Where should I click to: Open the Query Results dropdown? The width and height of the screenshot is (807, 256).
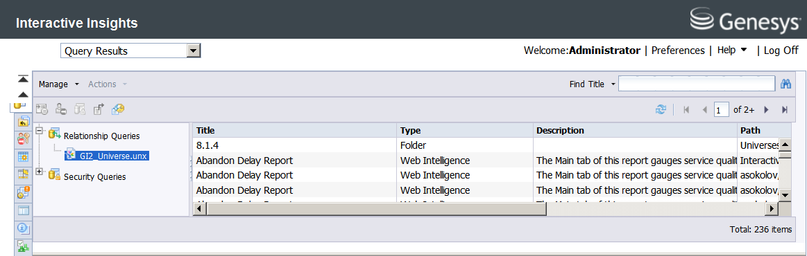pyautogui.click(x=130, y=51)
